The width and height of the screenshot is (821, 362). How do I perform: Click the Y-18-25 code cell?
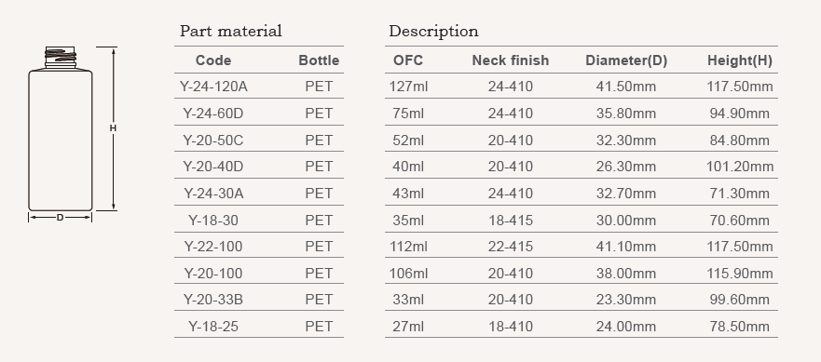point(213,327)
